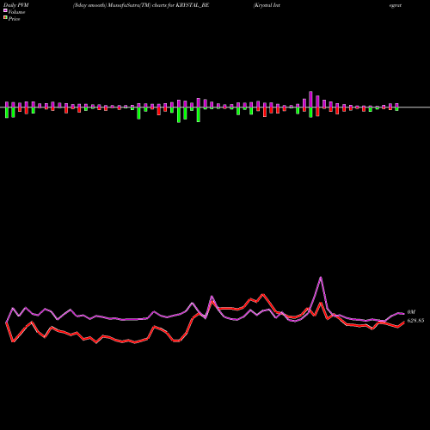The image size is (430, 430).
Task: Click the price value 628.85 label
Action: (x=415, y=321)
